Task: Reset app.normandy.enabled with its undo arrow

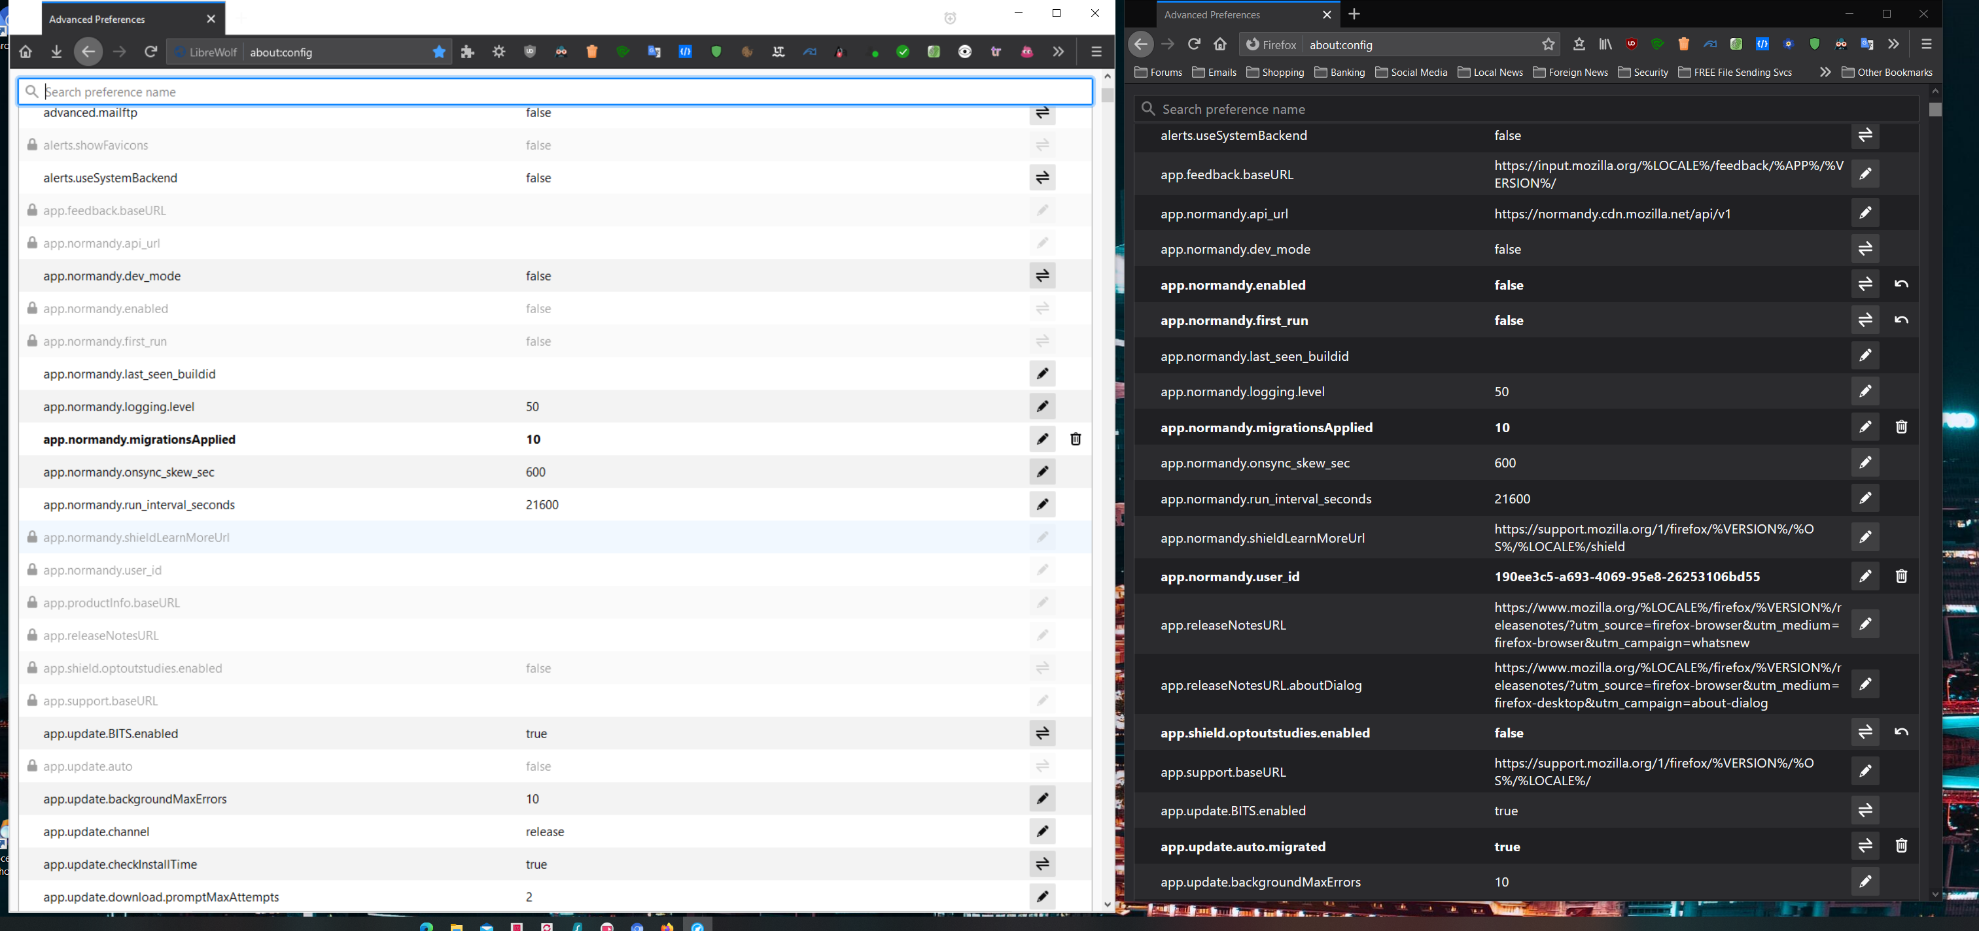Action: 1900,285
